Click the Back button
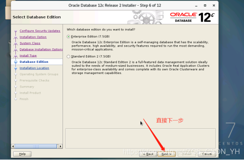244x160 pixels. (x=148, y=154)
